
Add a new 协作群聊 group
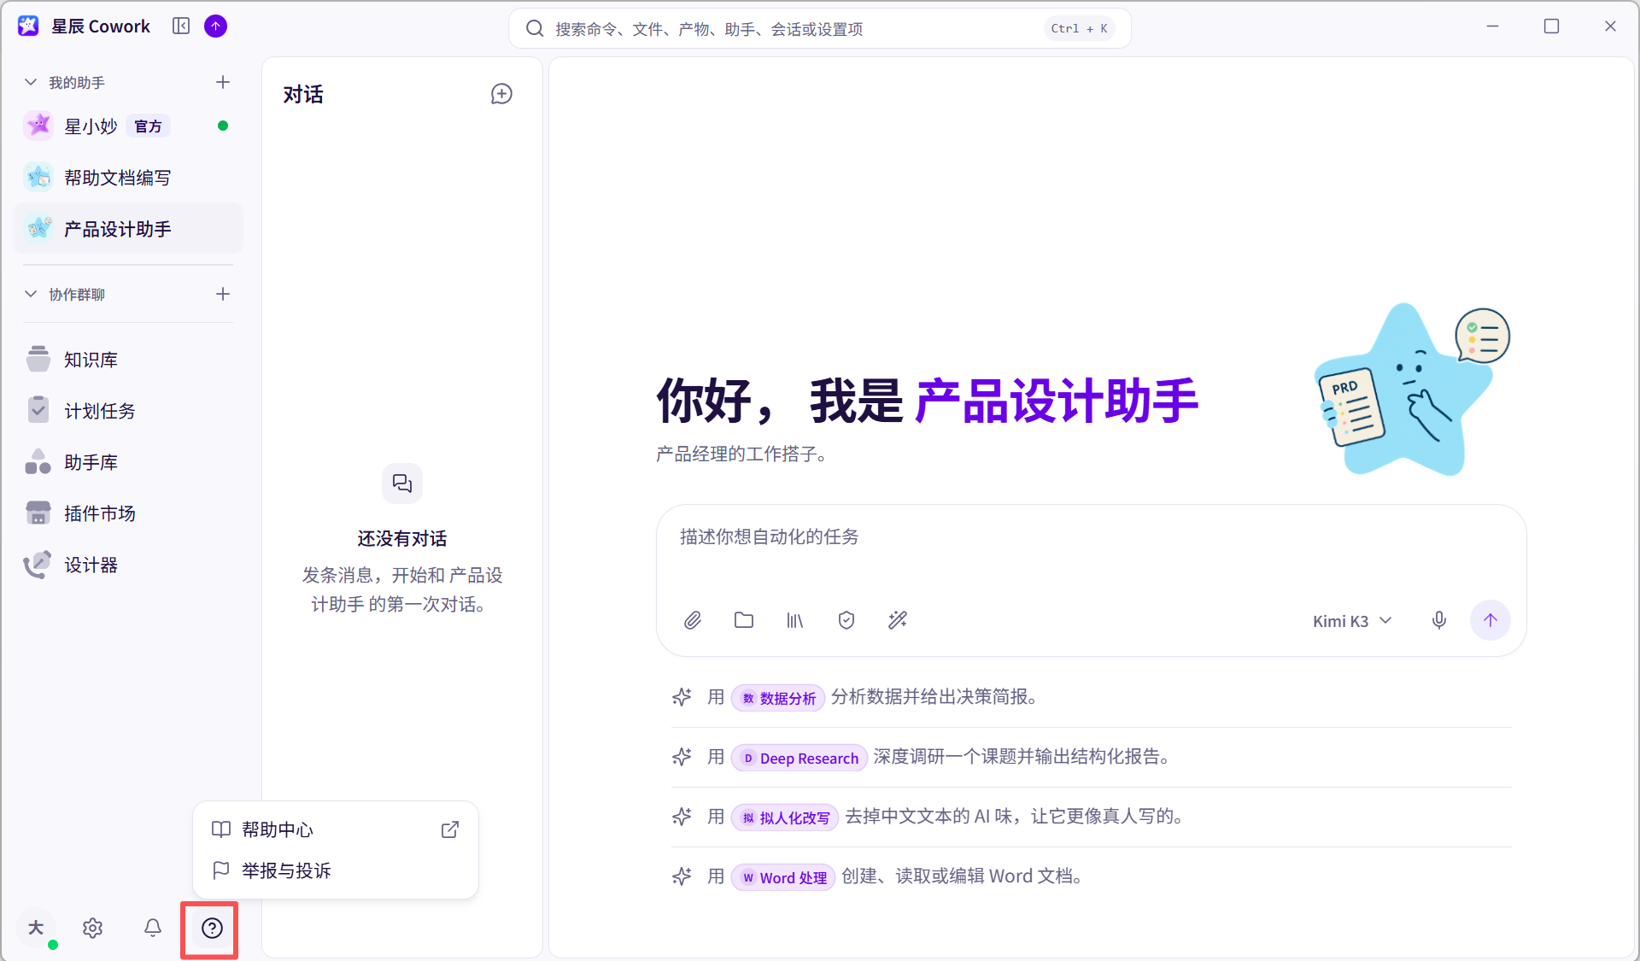[x=223, y=294]
